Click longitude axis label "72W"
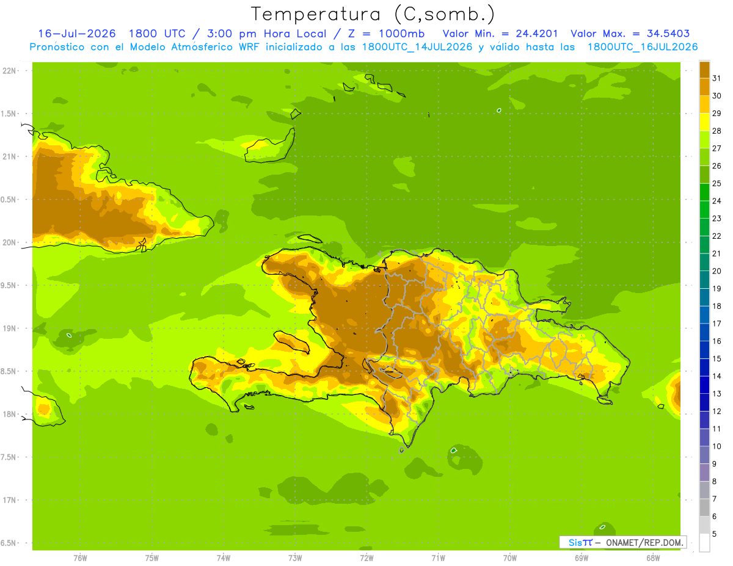Viewport: 733px width, 566px height. [x=366, y=558]
